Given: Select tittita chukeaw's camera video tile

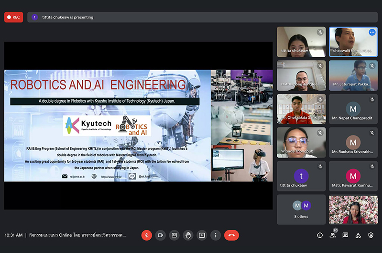Looking at the screenshot, I should (301, 42).
